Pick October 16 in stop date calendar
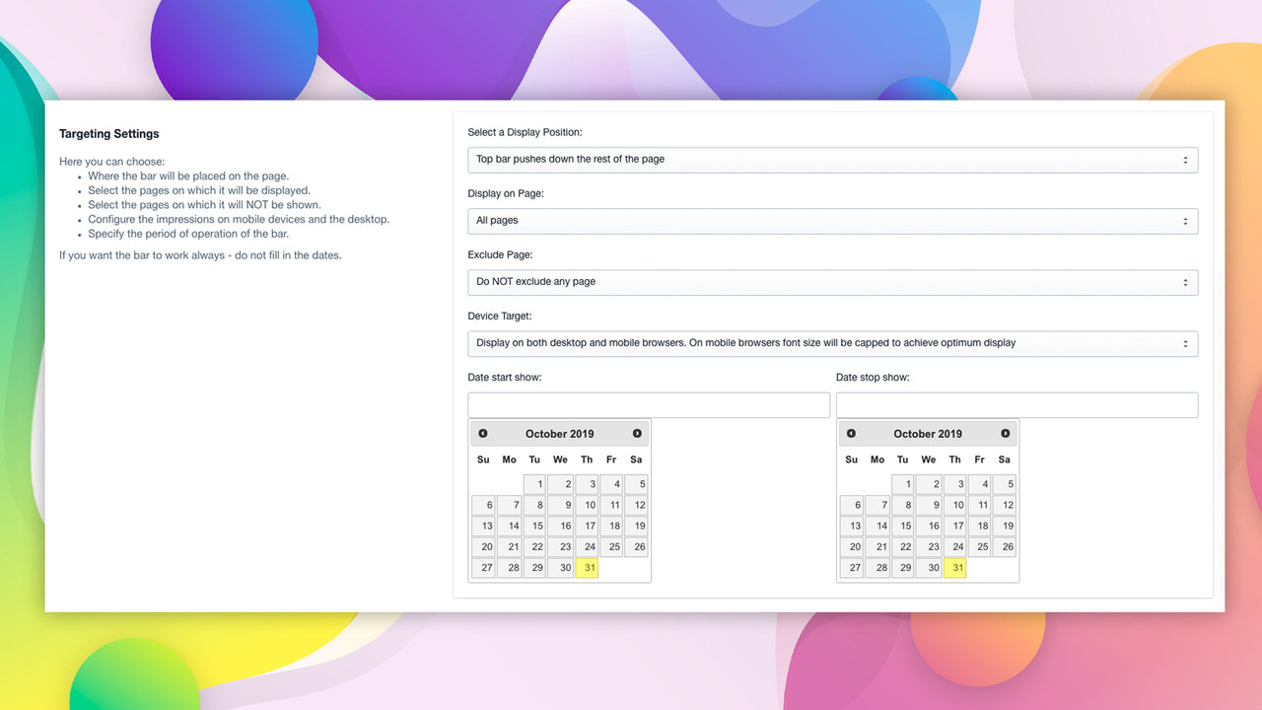Viewport: 1262px width, 710px height. [x=929, y=526]
